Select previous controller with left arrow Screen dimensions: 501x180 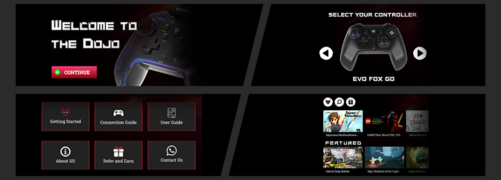tap(326, 53)
